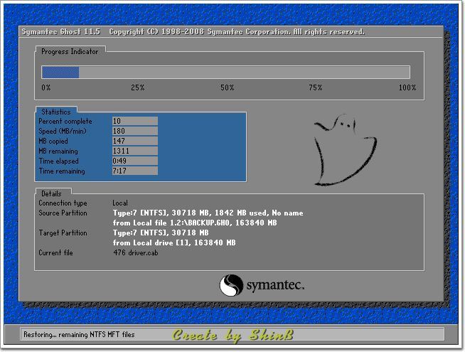Click the source line with 1842 MB used
465x352 pixels.
208,213
